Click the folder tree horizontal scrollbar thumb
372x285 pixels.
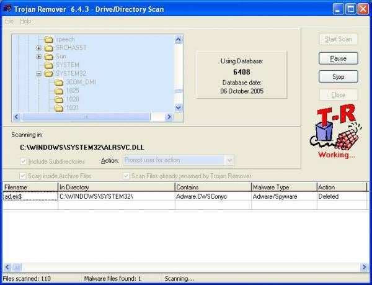(86, 117)
